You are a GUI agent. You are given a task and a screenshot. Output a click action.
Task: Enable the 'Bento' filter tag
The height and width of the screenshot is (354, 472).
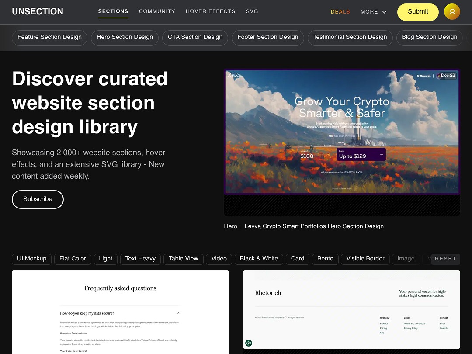coord(325,259)
